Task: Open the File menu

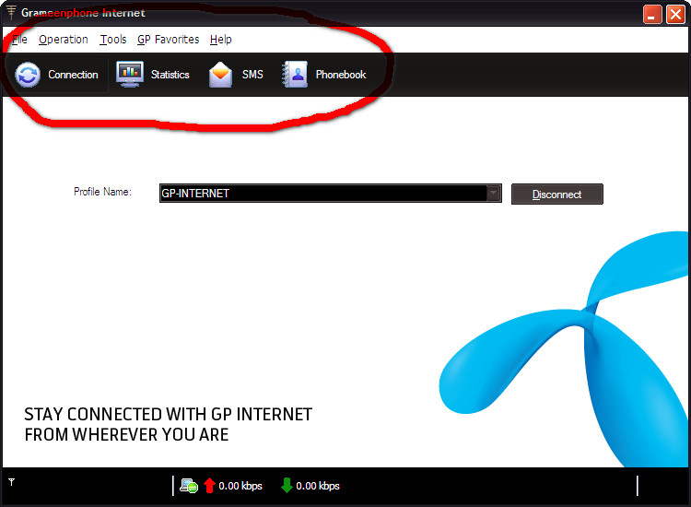Action: (19, 40)
